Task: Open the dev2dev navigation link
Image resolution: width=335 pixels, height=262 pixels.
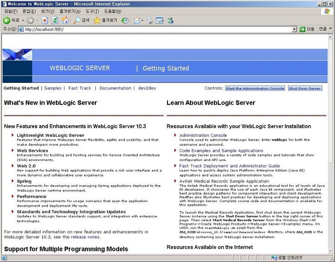Action: [147, 88]
